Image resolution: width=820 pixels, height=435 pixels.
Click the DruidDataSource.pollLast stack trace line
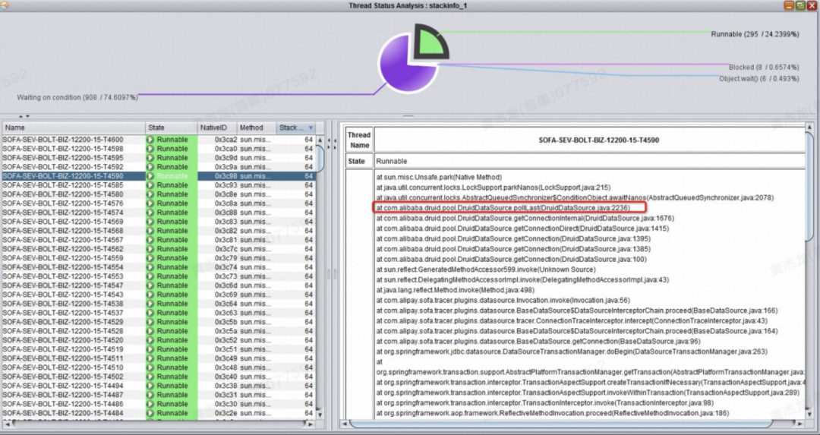pos(503,207)
